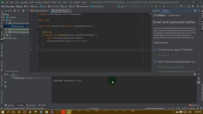Image resolution: width=203 pixels, height=114 pixels.
Task: Select the Sync tab in Build panel
Action: click(13, 74)
